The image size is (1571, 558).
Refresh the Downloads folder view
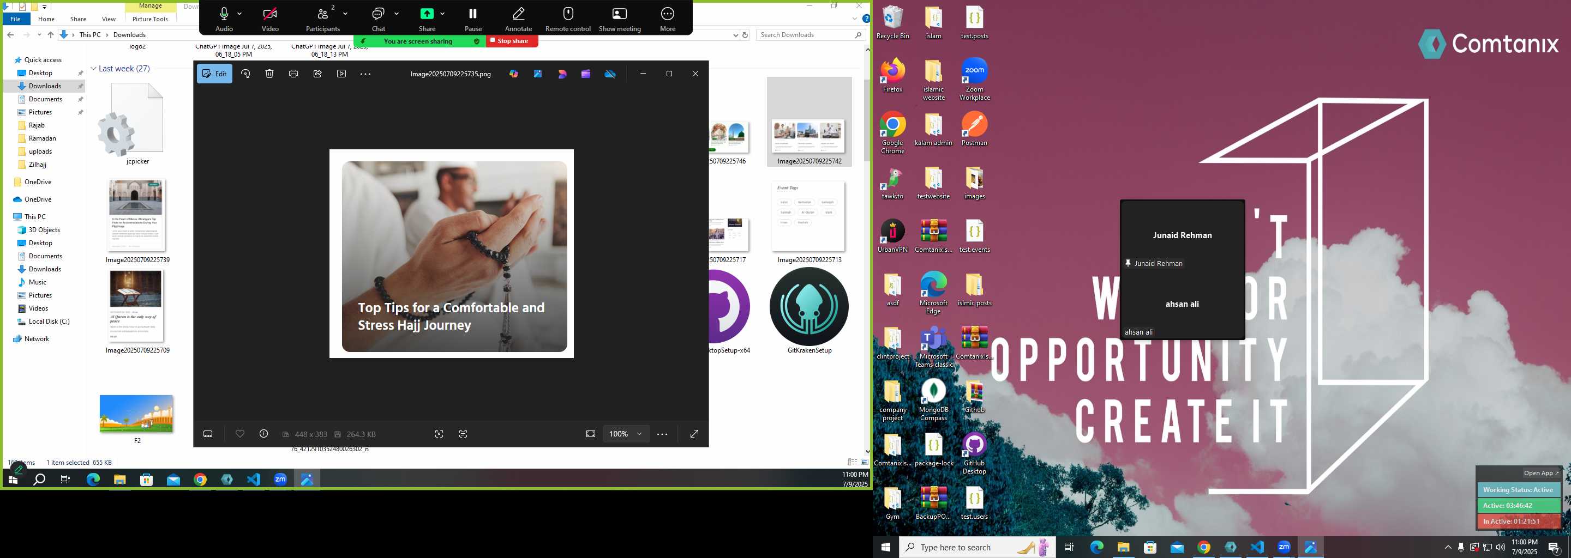[745, 35]
